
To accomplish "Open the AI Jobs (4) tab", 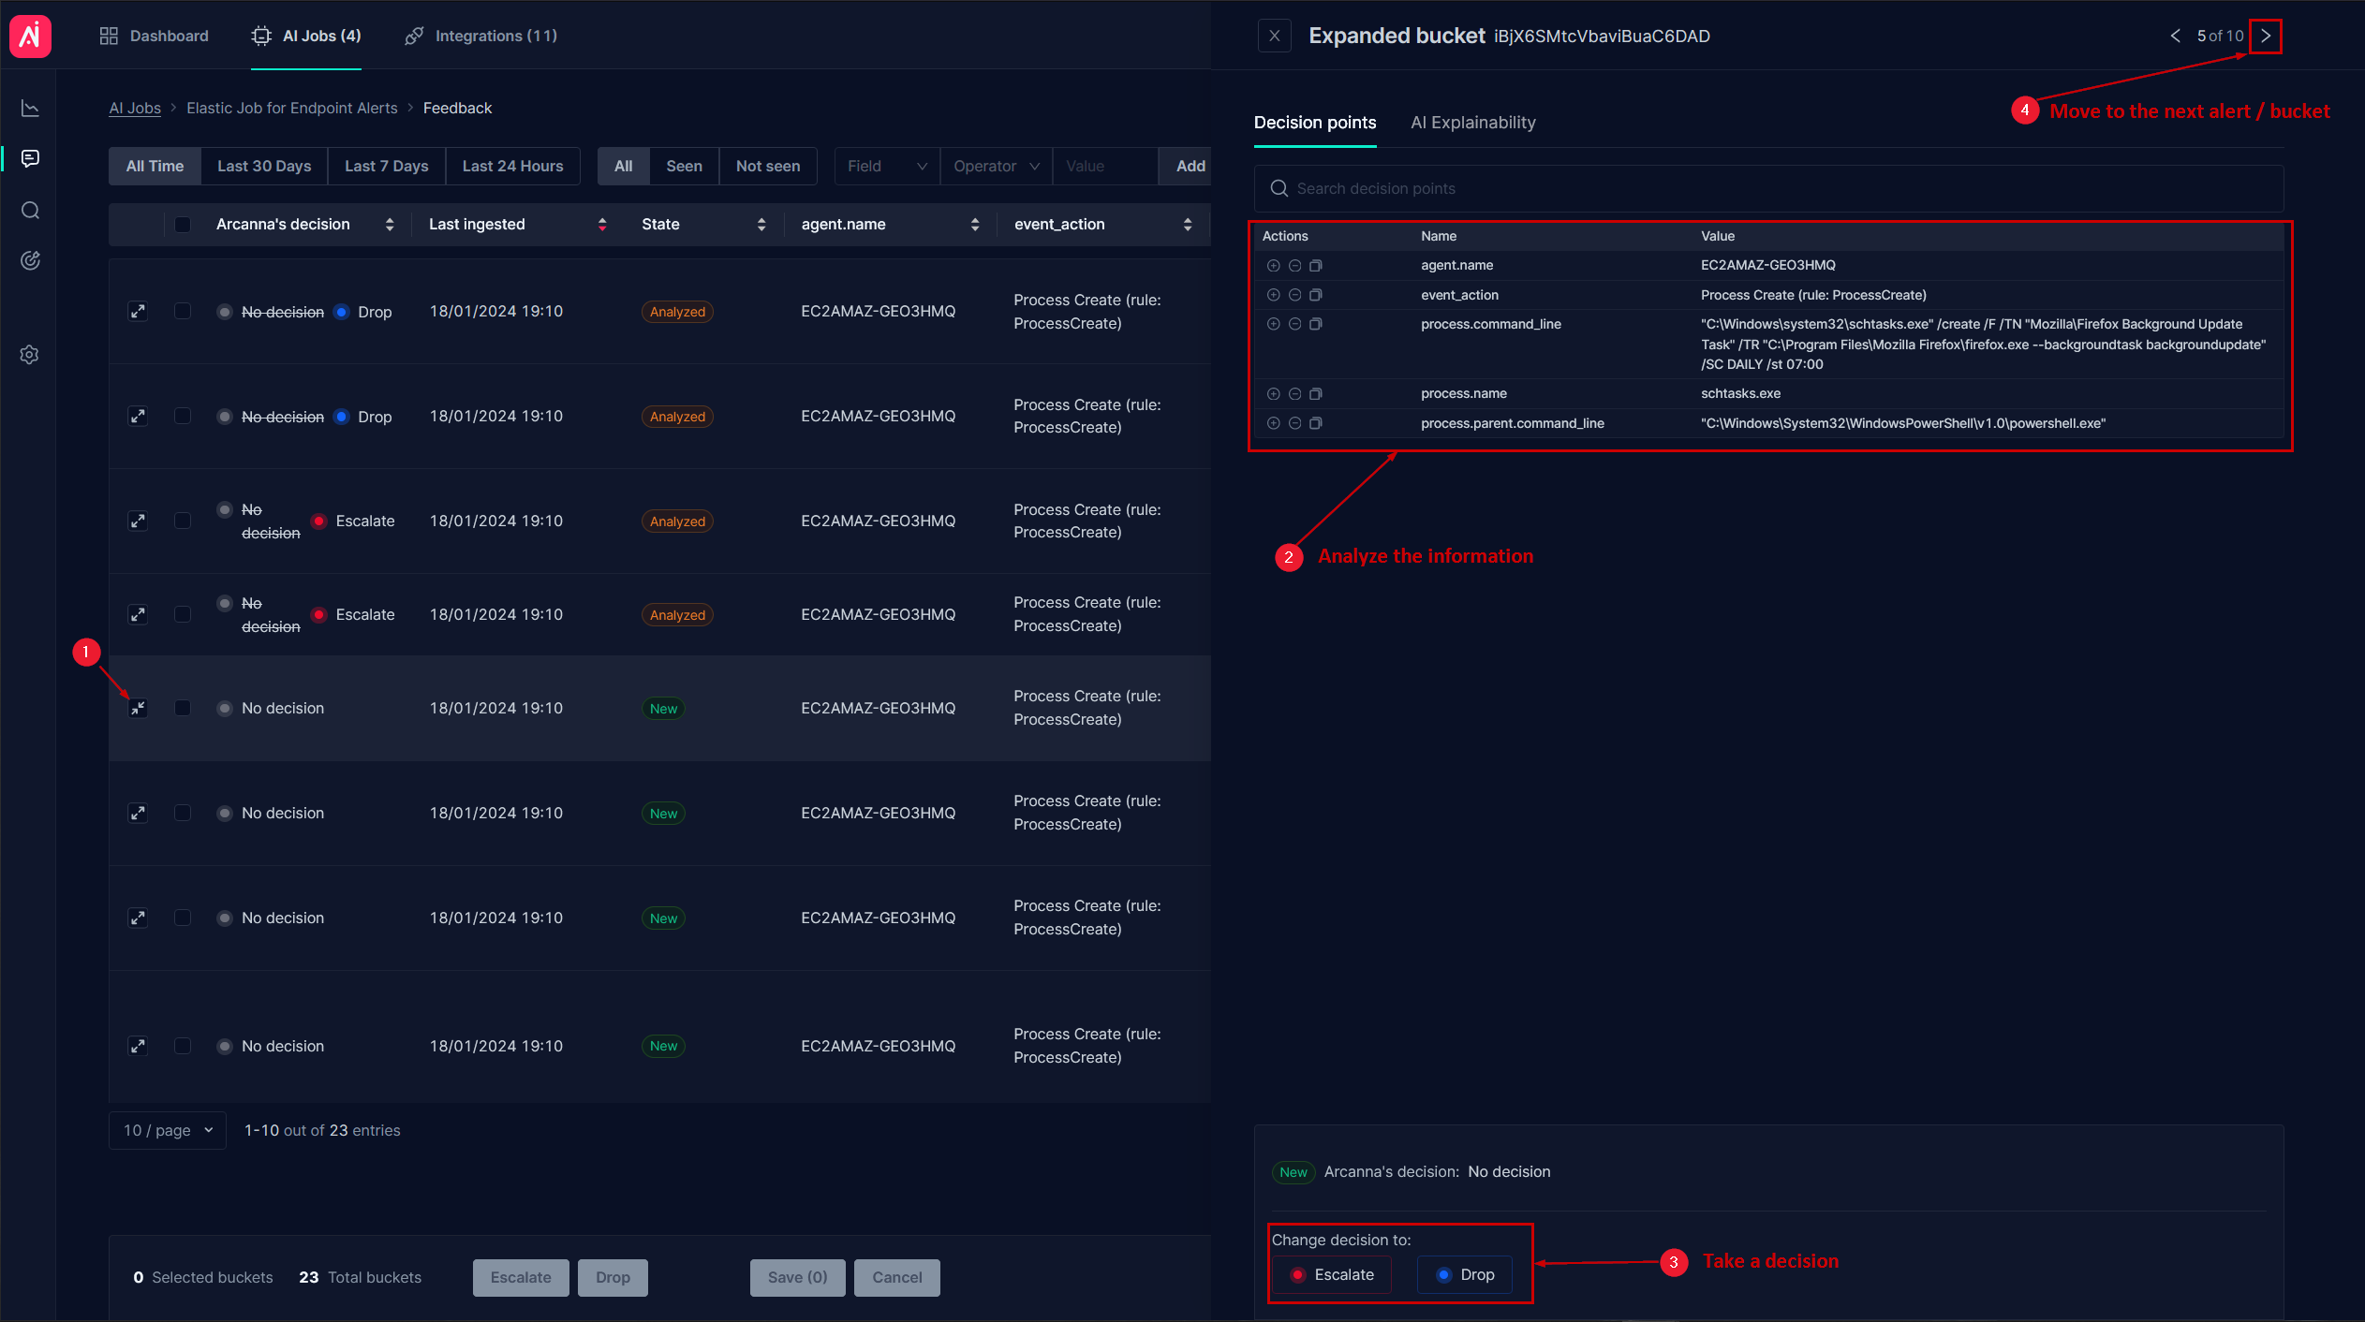I will (306, 36).
